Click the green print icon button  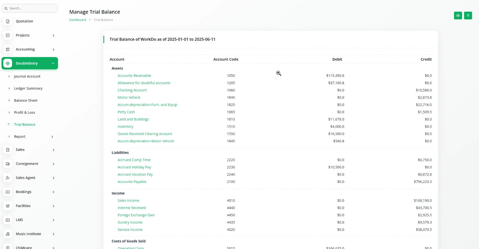coord(458,16)
